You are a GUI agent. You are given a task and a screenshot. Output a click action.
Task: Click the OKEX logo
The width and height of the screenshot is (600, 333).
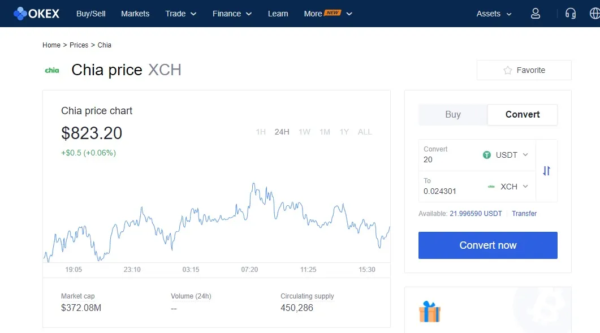tap(36, 13)
